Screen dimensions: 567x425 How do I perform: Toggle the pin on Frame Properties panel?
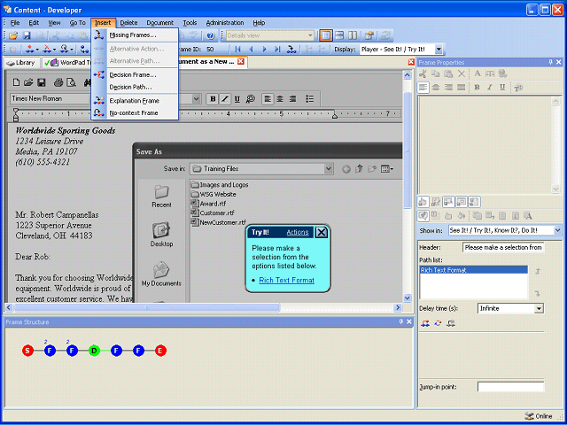pos(550,62)
